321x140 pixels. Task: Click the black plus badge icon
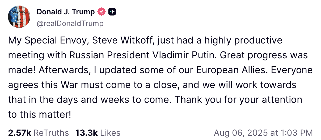pos(112,12)
